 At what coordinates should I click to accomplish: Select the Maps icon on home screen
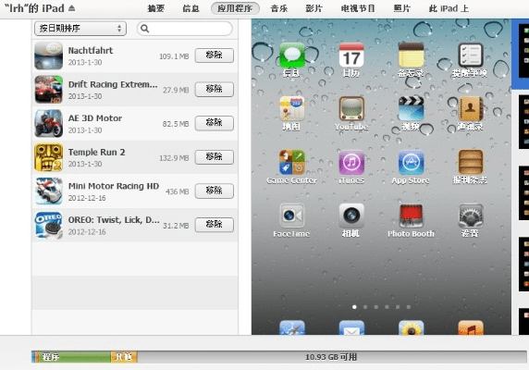pos(292,108)
